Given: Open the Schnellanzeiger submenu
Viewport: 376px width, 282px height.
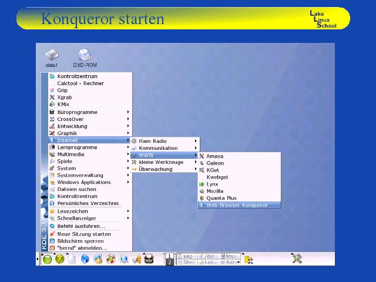Looking at the screenshot, I should point(90,218).
